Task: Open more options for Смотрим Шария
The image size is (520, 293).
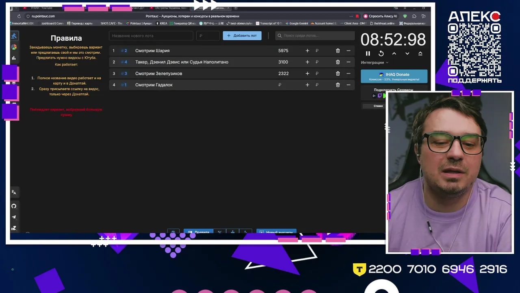Action: click(x=348, y=50)
